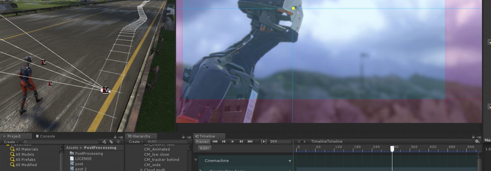This screenshot has width=491, height=171.
Task: Open the Timeline settings gear
Action: coord(477,141)
